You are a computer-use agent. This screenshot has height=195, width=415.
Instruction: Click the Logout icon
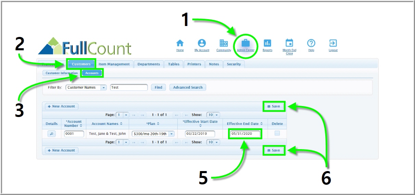[333, 43]
